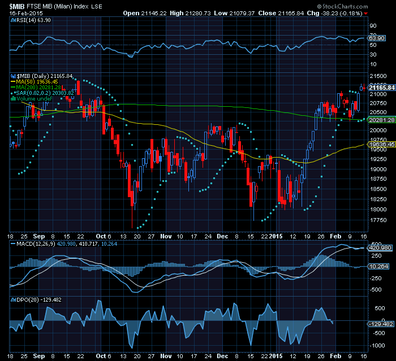Click the Volume undef legend text
The height and width of the screenshot is (361, 396).
click(35, 99)
